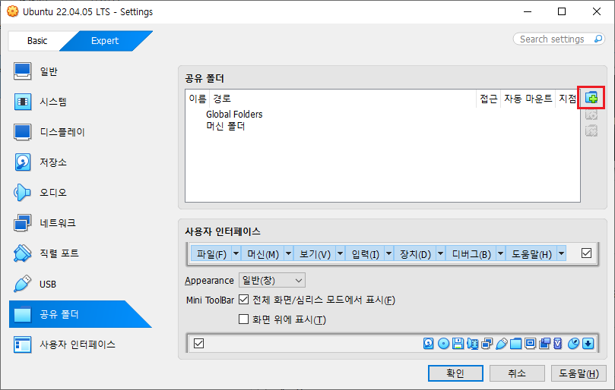Image resolution: width=615 pixels, height=390 pixels.
Task: Click the window icon beside 사용자 인터페이스
Action: 22,344
